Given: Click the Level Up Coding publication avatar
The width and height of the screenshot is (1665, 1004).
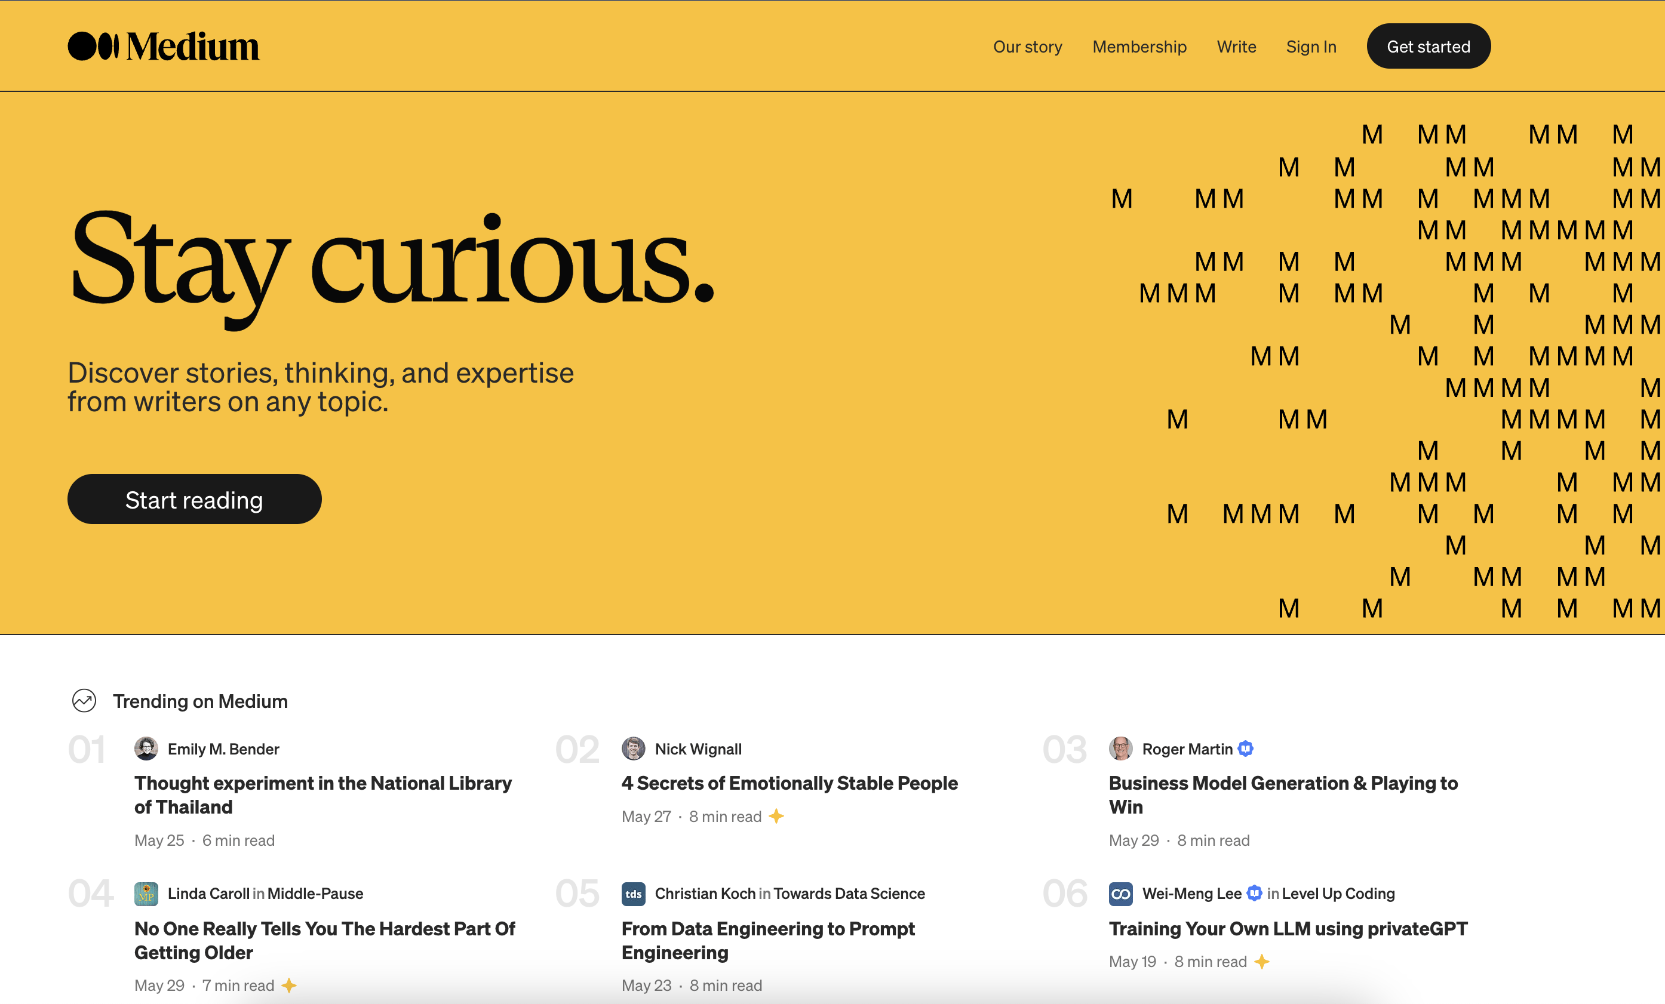Looking at the screenshot, I should click(x=1120, y=893).
